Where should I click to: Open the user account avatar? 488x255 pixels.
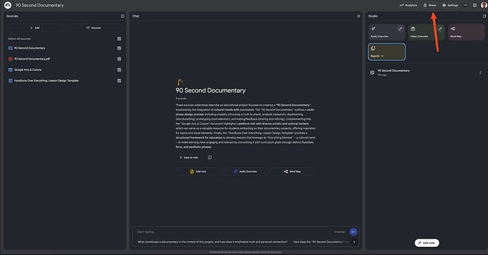pyautogui.click(x=484, y=5)
